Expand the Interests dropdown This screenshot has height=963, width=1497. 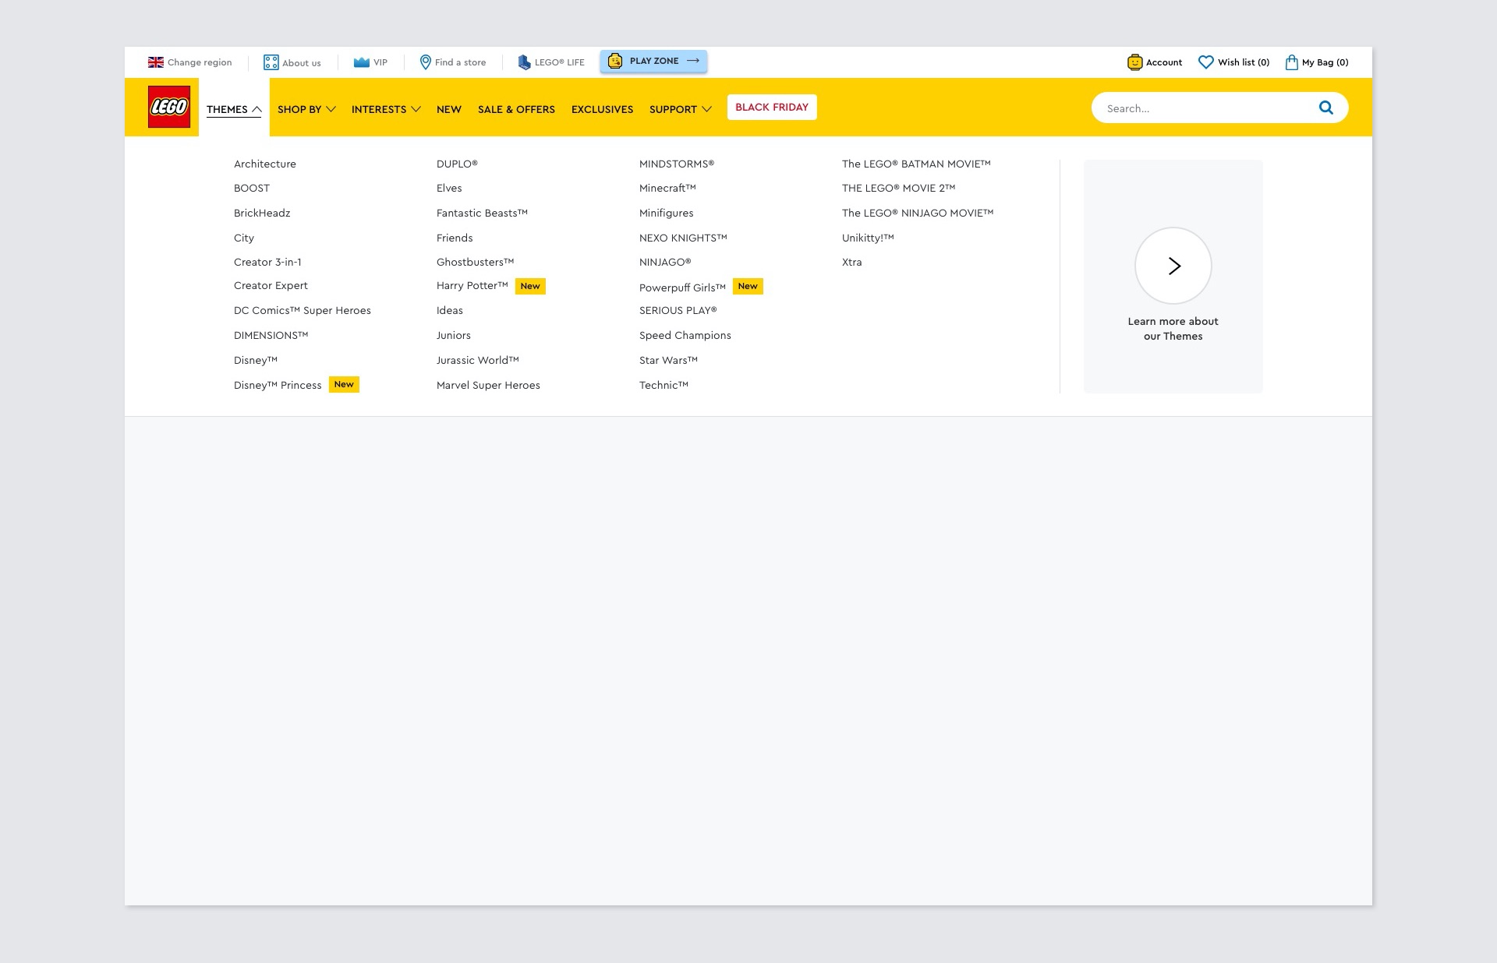coord(386,109)
